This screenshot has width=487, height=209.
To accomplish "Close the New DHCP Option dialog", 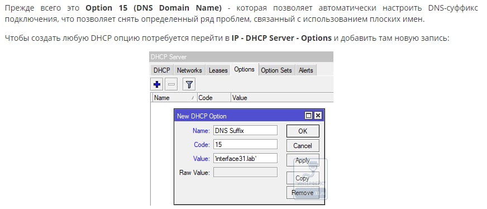I will coord(317,116).
